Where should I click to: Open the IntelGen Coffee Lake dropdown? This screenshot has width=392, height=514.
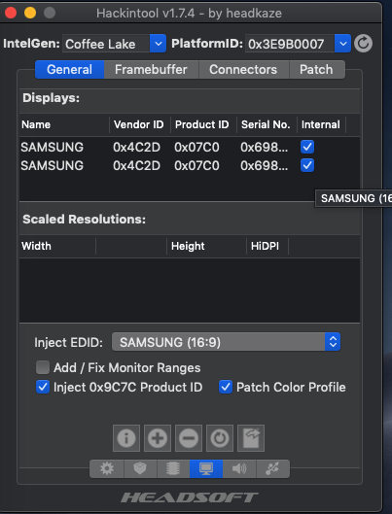coord(158,44)
